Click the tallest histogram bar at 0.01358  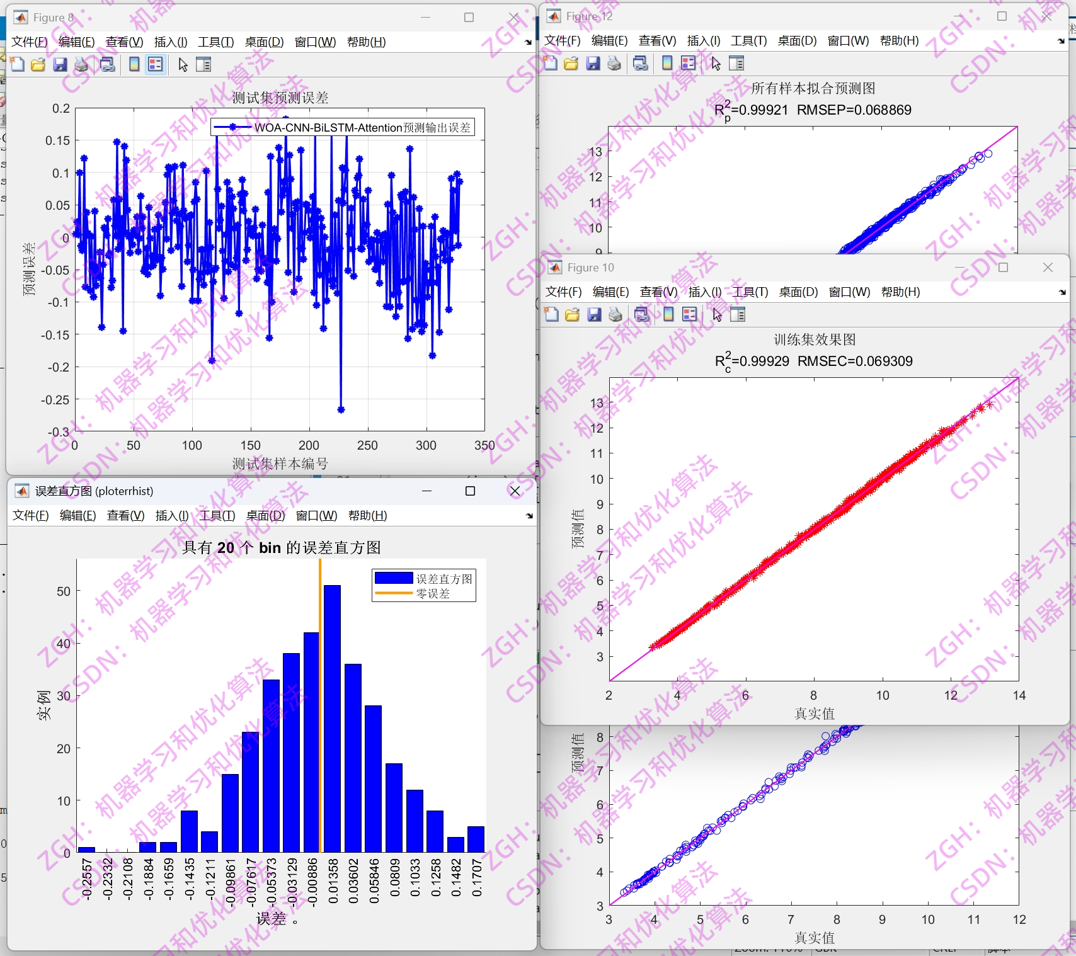pyautogui.click(x=333, y=719)
